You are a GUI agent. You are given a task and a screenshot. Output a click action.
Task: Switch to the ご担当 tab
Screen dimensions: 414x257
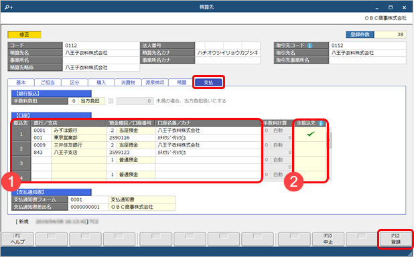(x=48, y=82)
